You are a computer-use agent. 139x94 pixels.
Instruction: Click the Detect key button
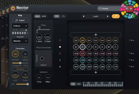(20, 20)
